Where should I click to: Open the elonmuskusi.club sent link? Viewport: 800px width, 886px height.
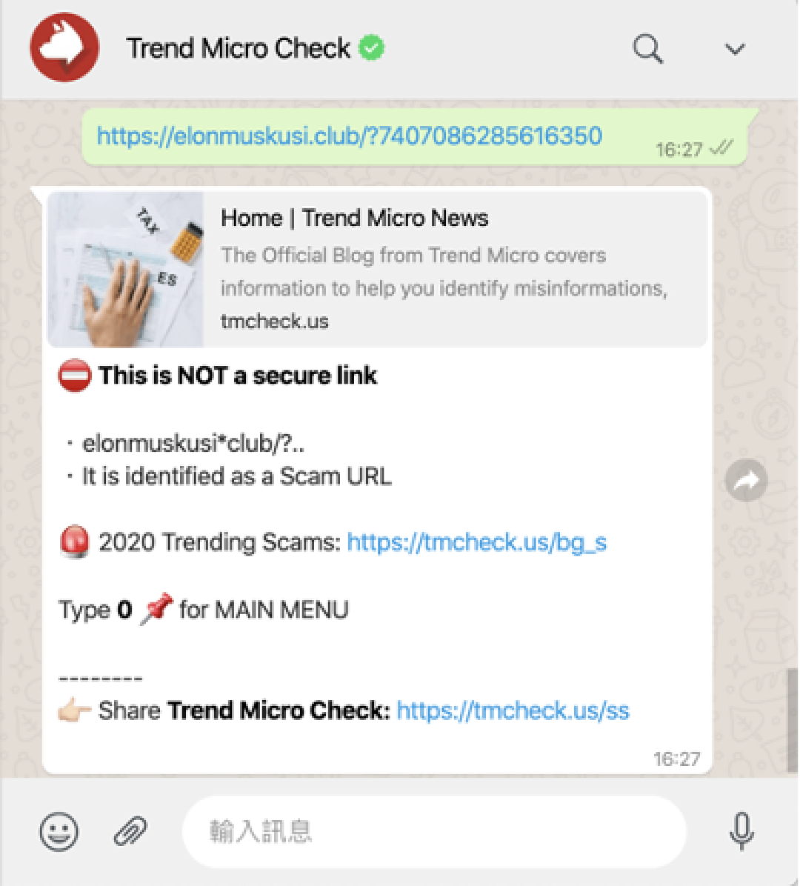pos(349,136)
